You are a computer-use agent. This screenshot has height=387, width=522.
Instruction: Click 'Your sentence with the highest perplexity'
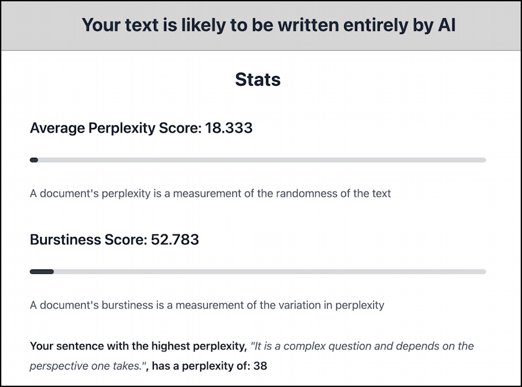(x=138, y=346)
